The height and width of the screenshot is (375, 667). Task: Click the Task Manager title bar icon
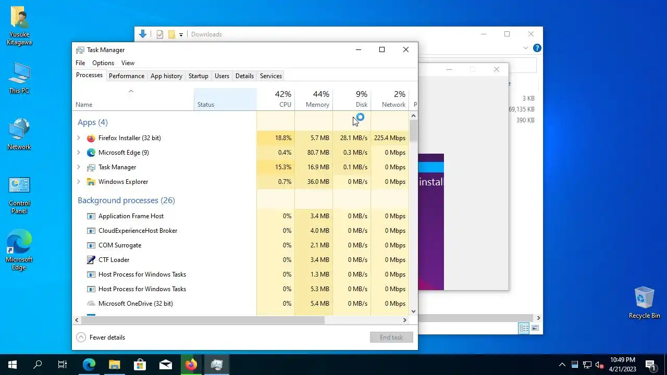[80, 50]
